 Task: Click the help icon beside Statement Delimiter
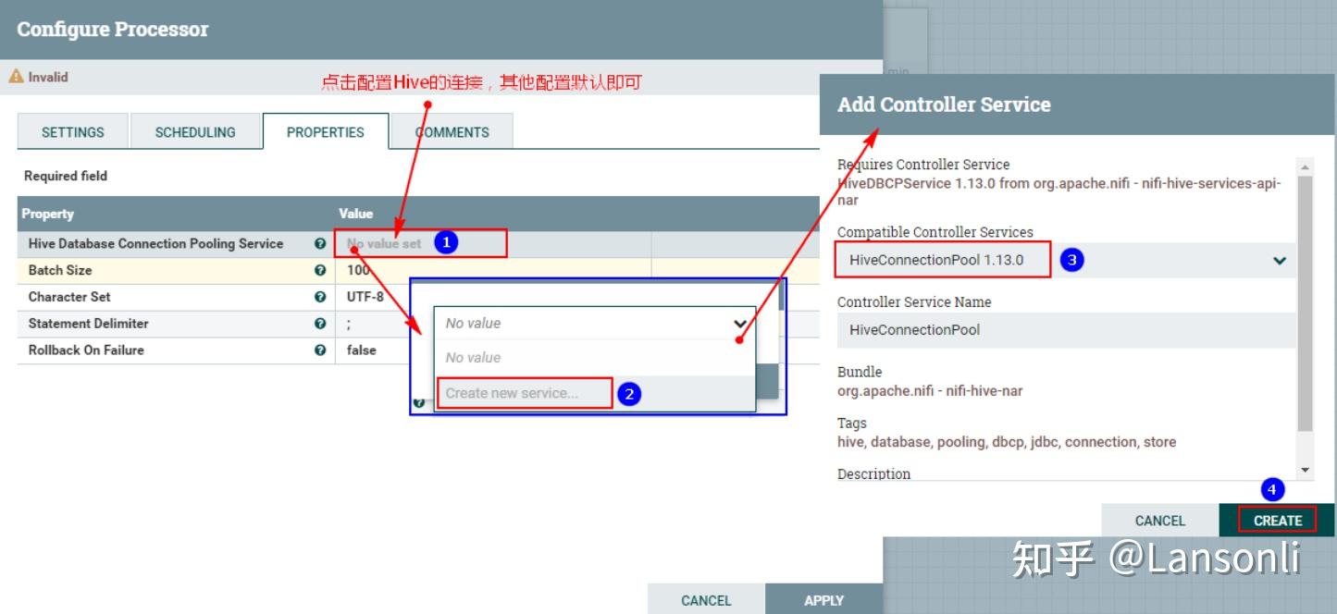[321, 324]
